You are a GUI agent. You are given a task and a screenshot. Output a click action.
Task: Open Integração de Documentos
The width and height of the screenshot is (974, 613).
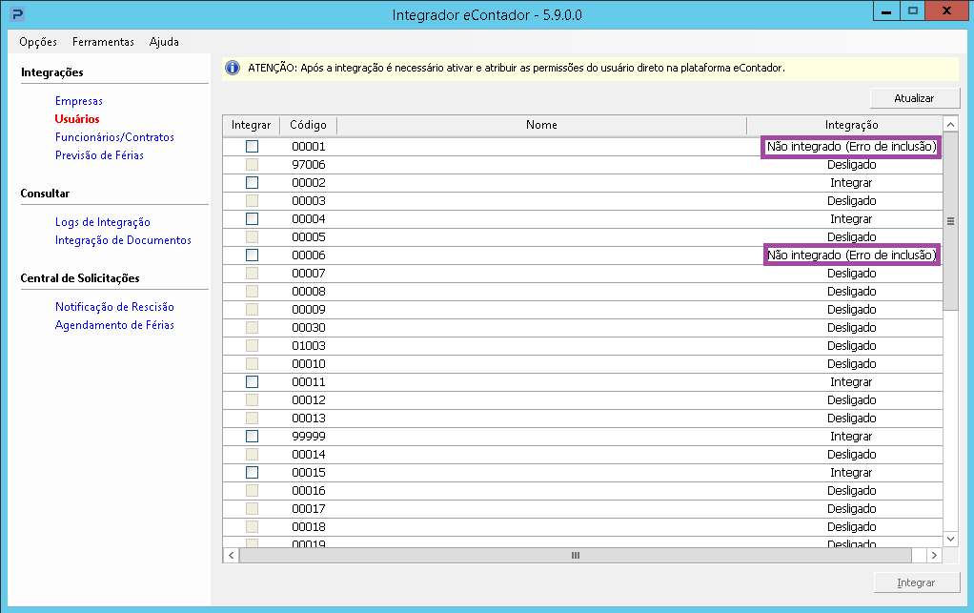123,239
